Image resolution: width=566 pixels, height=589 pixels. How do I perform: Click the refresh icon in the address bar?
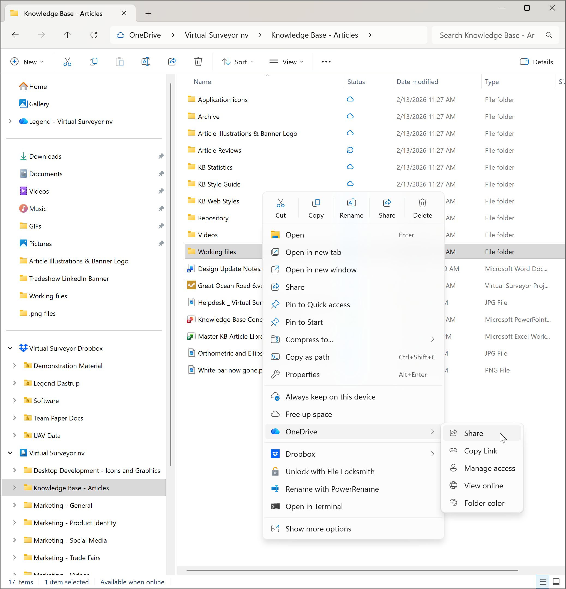pyautogui.click(x=94, y=35)
